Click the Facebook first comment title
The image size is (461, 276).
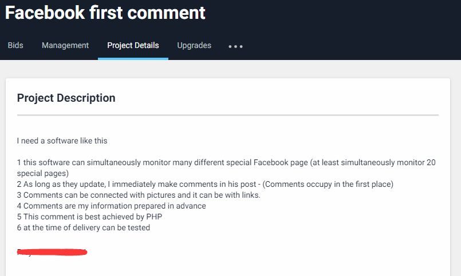pyautogui.click(x=105, y=13)
